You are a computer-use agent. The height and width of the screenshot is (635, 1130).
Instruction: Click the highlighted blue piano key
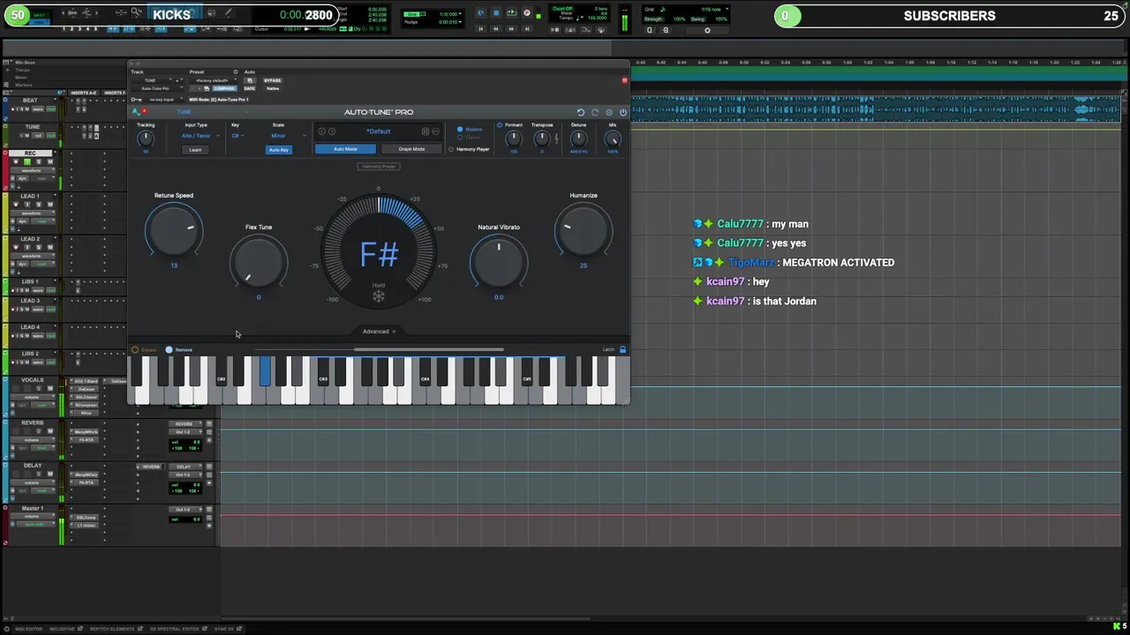pos(265,370)
